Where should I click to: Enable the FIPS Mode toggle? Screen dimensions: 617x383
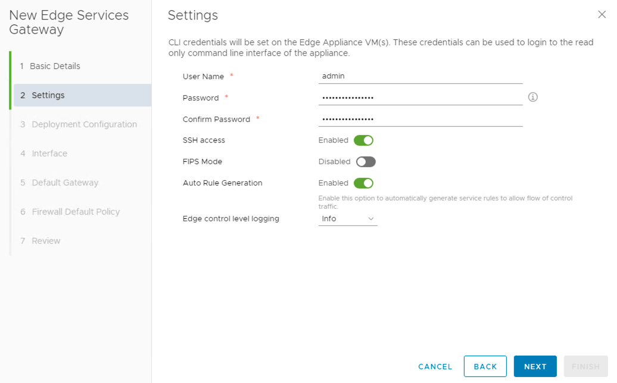click(x=366, y=162)
